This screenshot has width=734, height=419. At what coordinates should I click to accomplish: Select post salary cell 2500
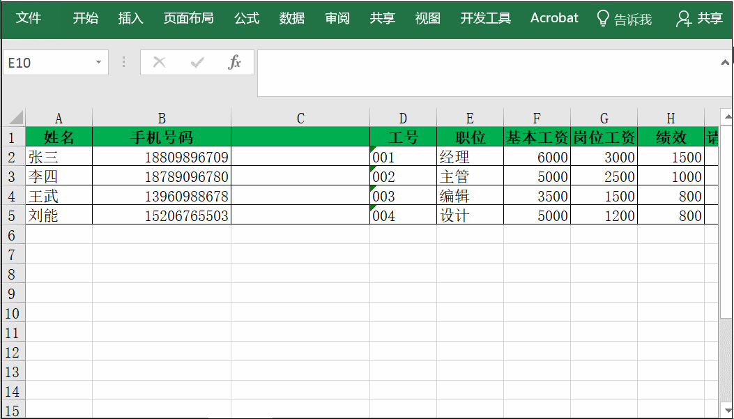tap(604, 176)
